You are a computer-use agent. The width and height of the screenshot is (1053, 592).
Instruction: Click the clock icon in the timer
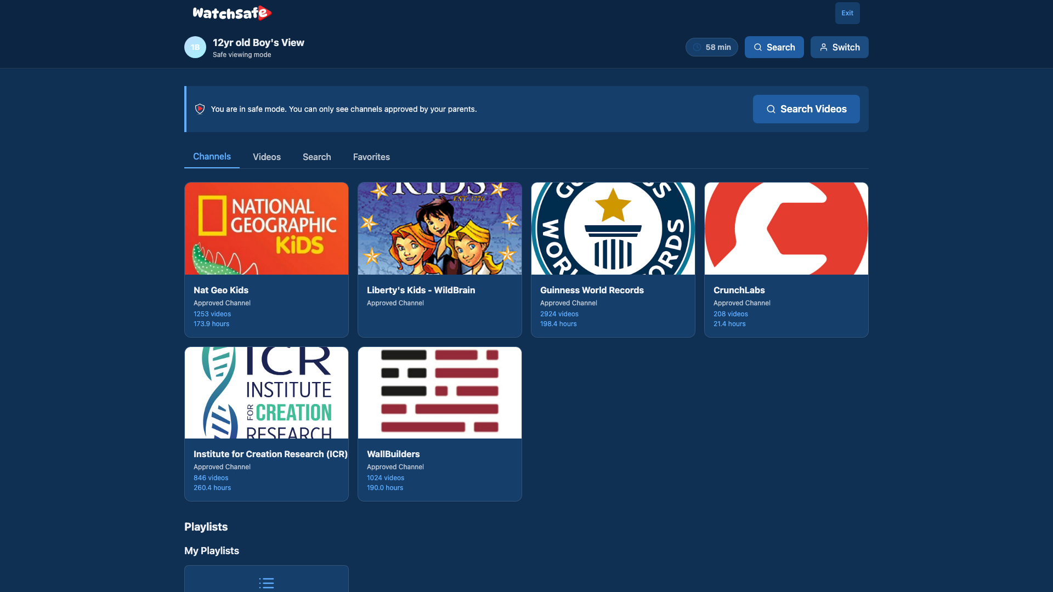pyautogui.click(x=697, y=47)
